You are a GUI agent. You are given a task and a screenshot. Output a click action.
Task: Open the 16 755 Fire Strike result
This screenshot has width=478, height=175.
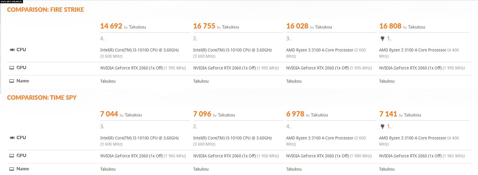coord(204,26)
